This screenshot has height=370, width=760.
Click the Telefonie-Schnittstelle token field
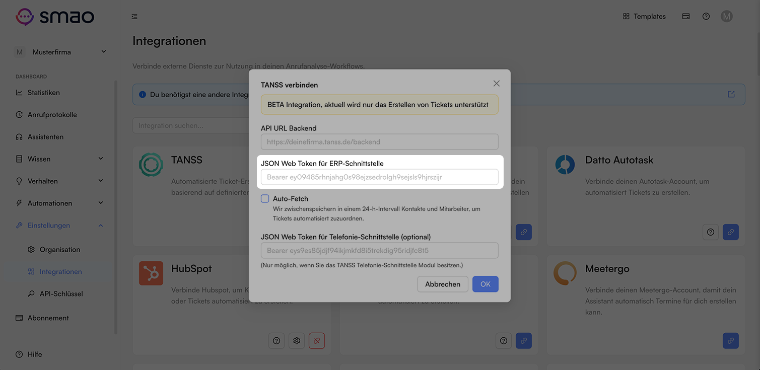point(380,251)
